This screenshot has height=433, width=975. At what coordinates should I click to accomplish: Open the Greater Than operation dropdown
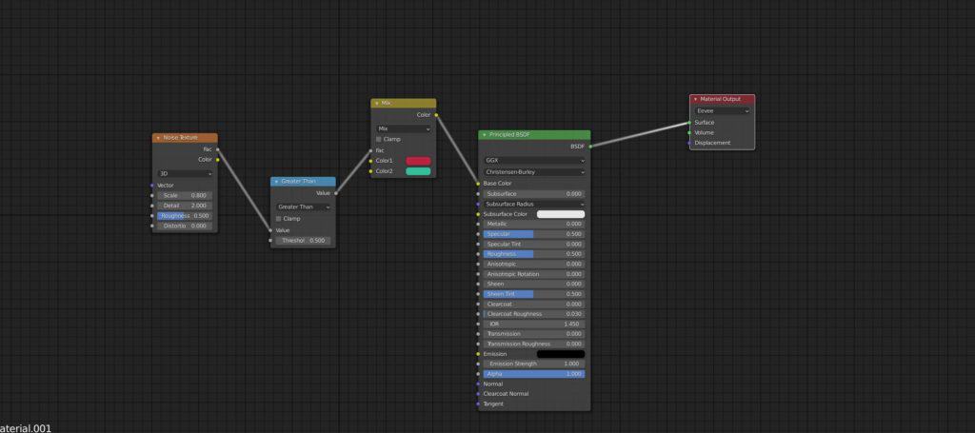[304, 207]
